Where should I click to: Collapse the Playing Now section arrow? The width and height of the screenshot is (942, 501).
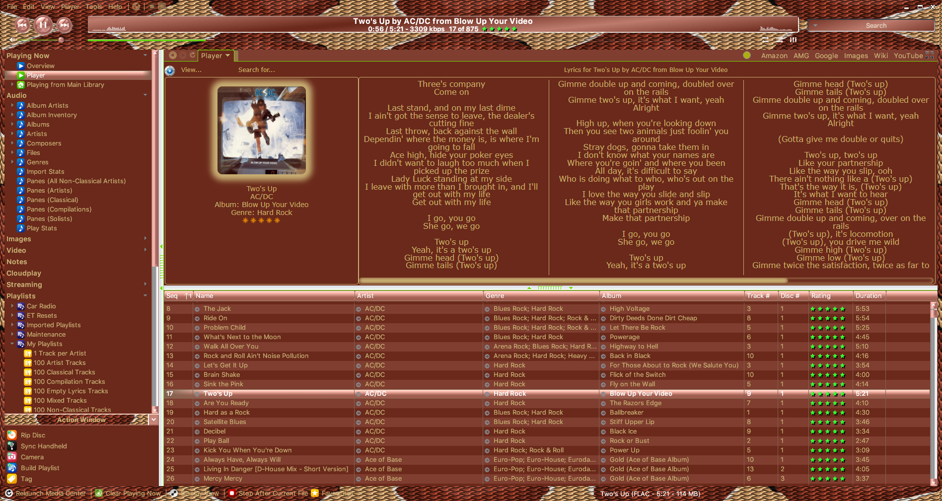tap(145, 55)
